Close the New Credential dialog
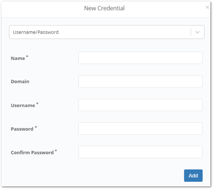 coord(207,8)
